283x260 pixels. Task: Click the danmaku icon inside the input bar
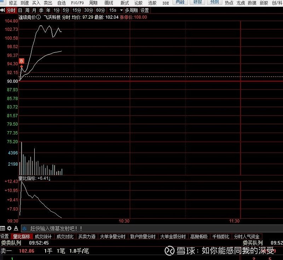(24, 229)
